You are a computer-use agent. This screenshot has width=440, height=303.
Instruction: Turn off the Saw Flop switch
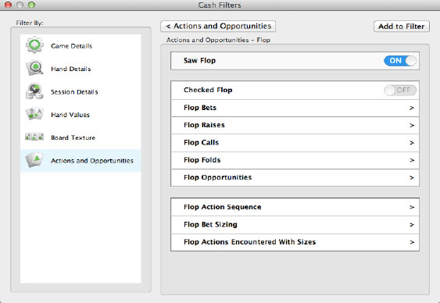(x=400, y=61)
